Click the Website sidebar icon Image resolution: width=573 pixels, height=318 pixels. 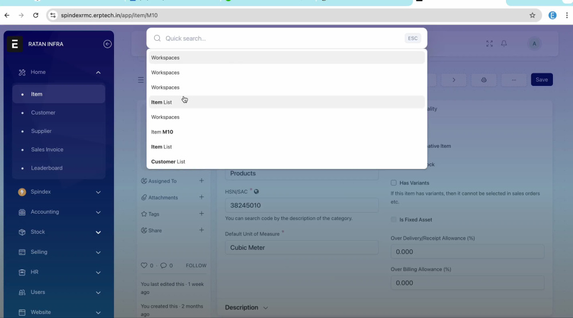coord(22,312)
